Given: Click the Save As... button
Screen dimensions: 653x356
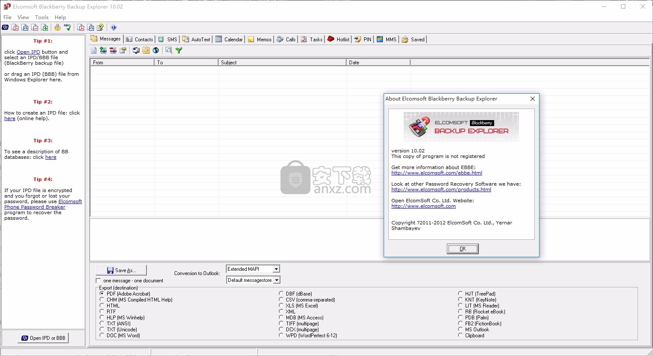Looking at the screenshot, I should [121, 270].
